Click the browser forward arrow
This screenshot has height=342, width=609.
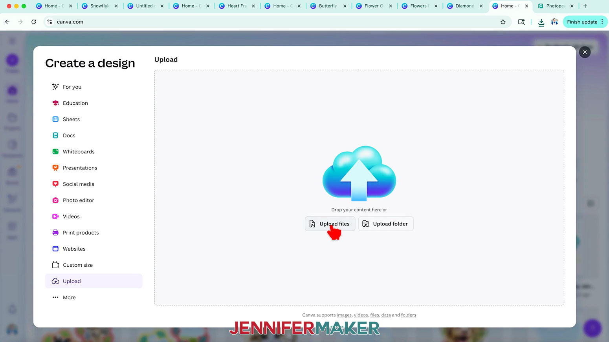tap(20, 22)
